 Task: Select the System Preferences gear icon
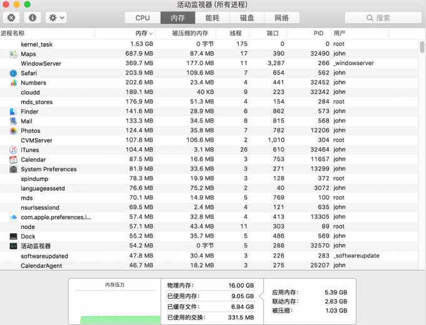tap(13, 169)
